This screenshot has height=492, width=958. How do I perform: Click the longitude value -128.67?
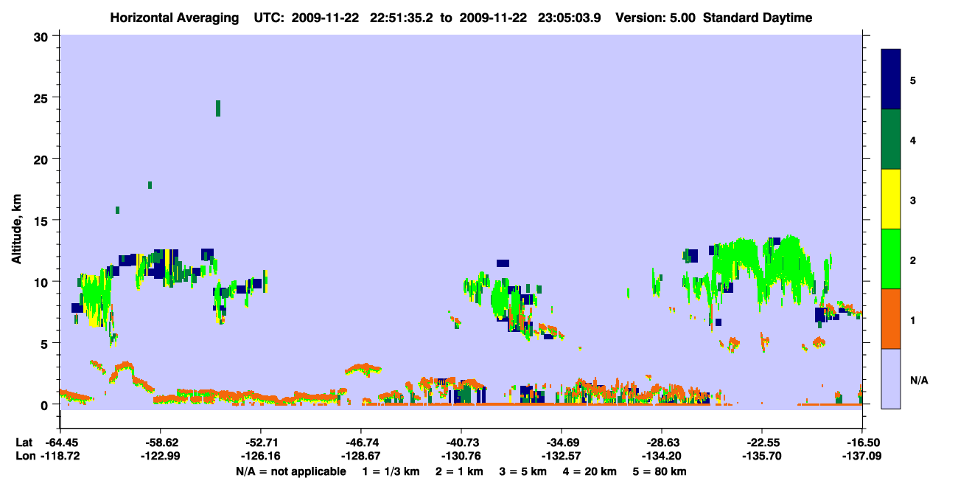[x=361, y=456]
